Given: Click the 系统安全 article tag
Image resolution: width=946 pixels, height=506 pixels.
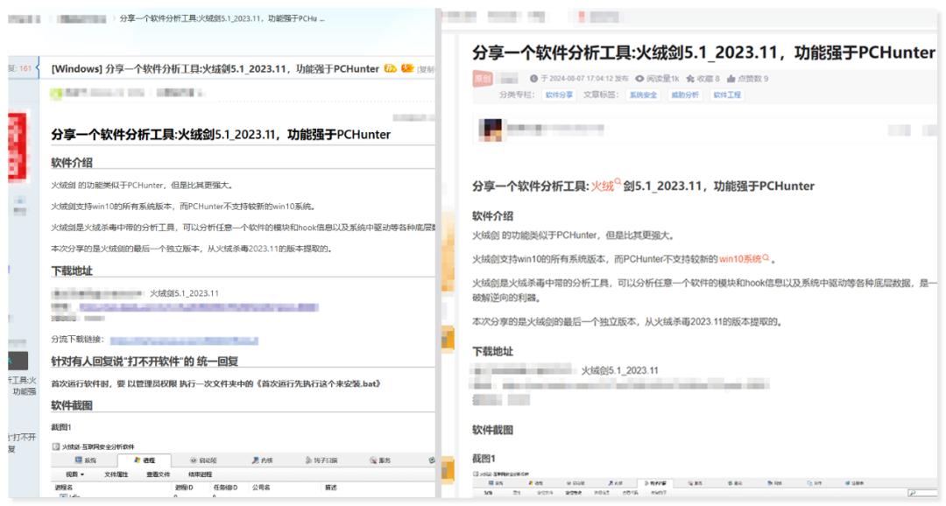Looking at the screenshot, I should point(643,95).
